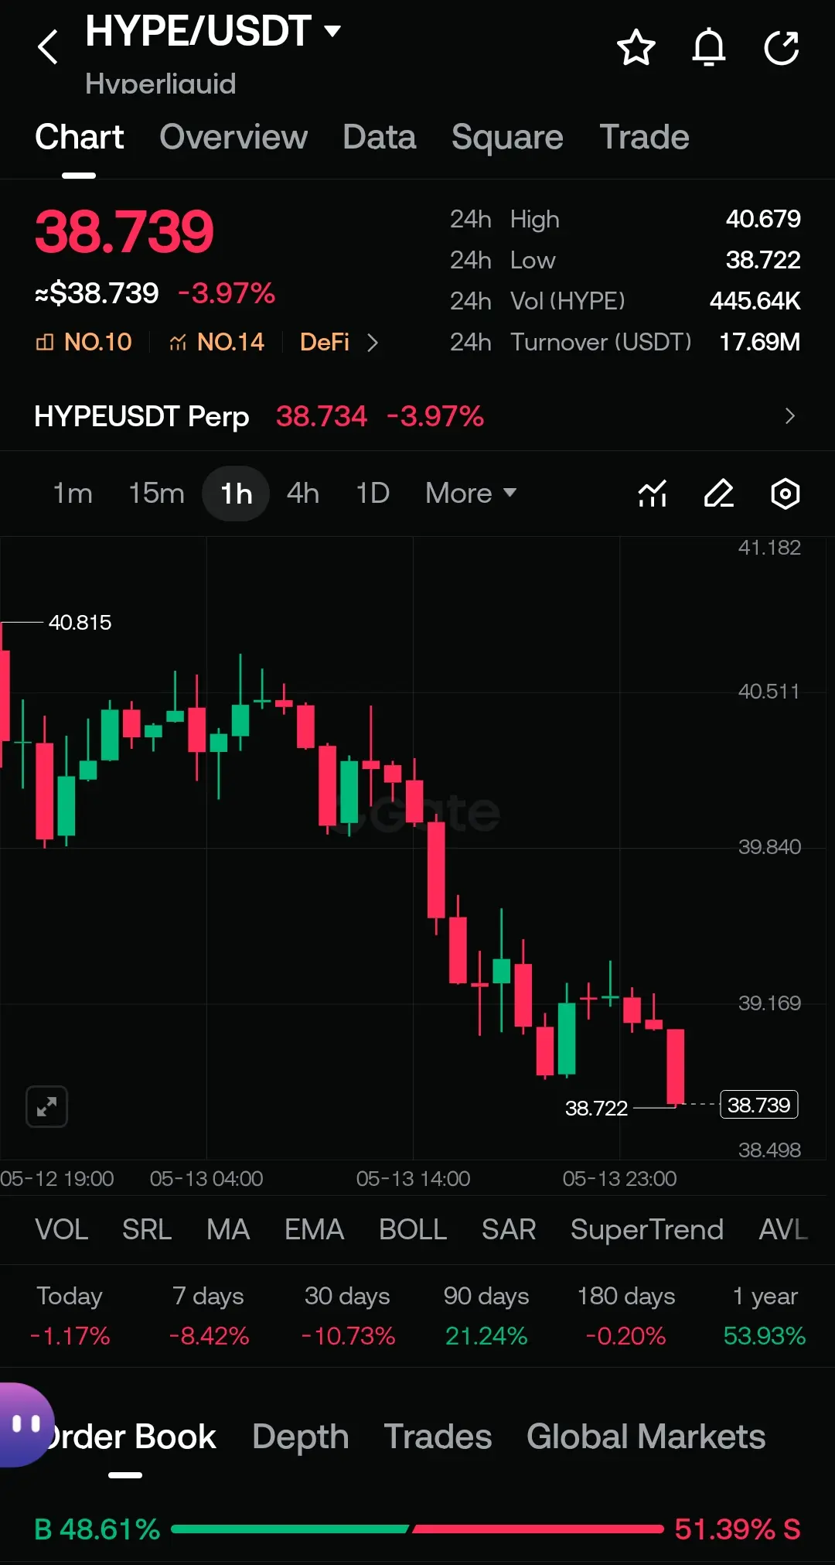The image size is (835, 1565).
Task: Tap the 7 days -8.42% performance entry
Action: click(x=209, y=1315)
